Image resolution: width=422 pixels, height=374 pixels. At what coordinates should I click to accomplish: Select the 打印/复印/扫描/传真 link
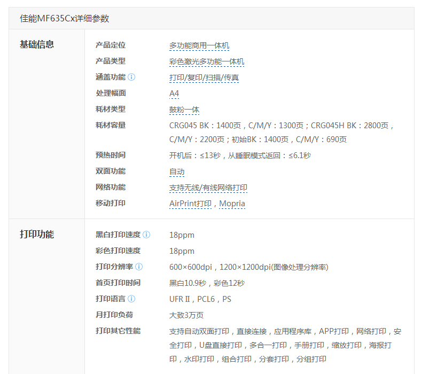point(204,78)
